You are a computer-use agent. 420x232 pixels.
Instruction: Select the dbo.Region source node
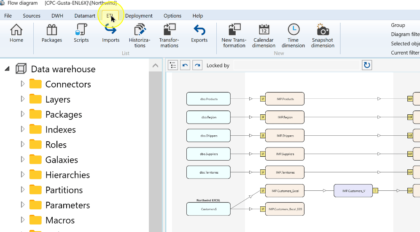click(x=208, y=117)
